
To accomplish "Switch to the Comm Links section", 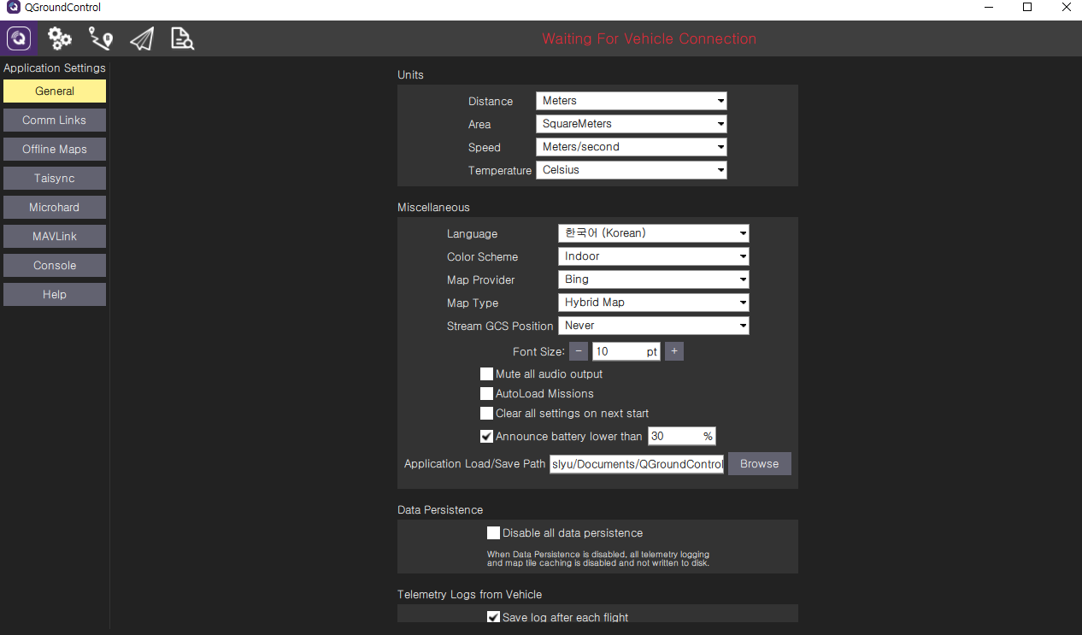I will pyautogui.click(x=54, y=120).
